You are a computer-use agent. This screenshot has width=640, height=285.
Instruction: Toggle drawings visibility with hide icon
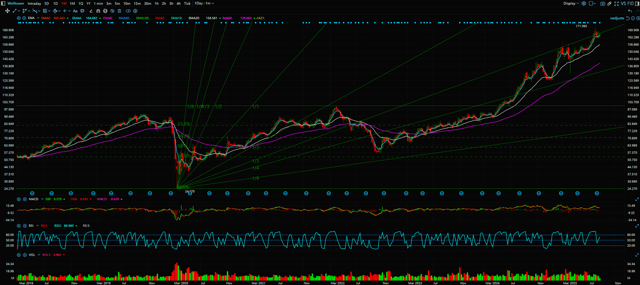pyautogui.click(x=112, y=11)
